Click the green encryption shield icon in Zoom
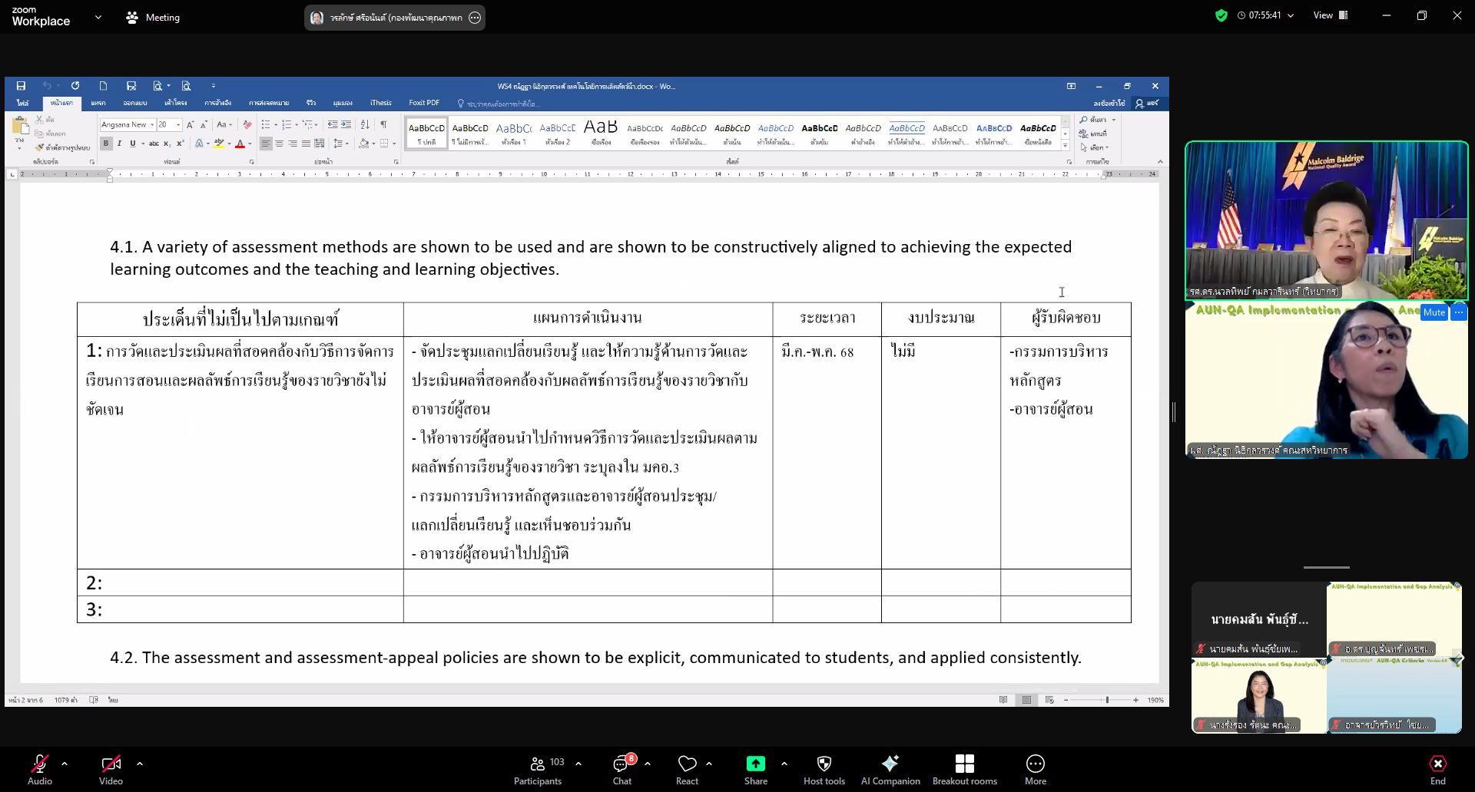 click(1221, 15)
